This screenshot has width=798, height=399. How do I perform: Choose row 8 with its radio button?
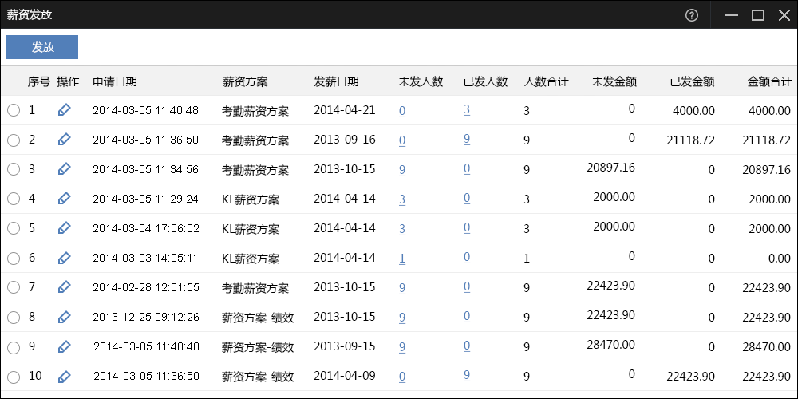(14, 318)
